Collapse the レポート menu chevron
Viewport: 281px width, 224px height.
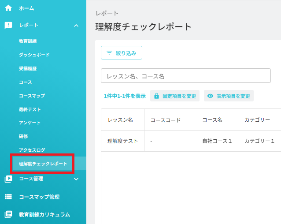pos(76,26)
